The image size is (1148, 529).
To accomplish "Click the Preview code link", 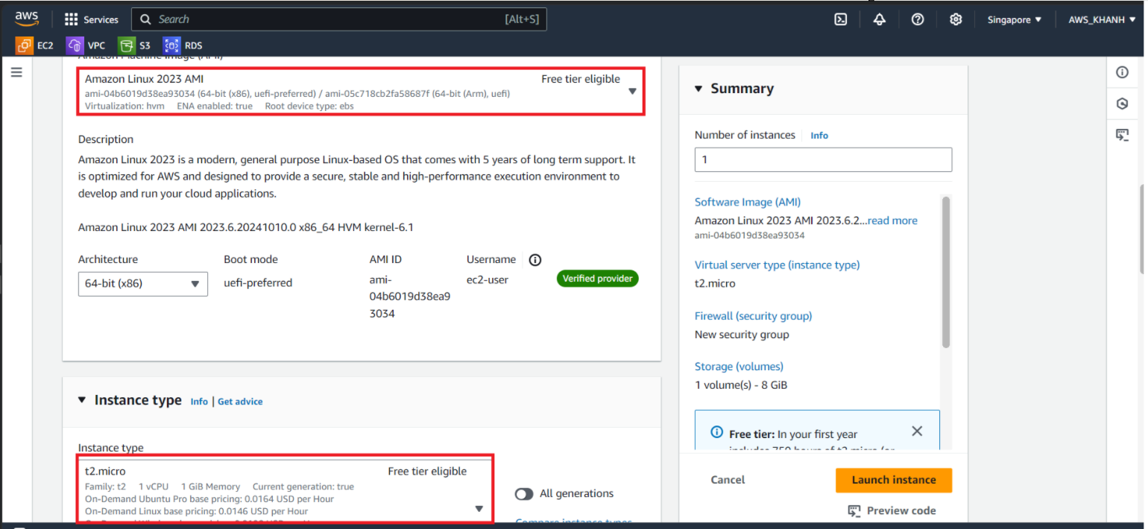I will [x=901, y=510].
